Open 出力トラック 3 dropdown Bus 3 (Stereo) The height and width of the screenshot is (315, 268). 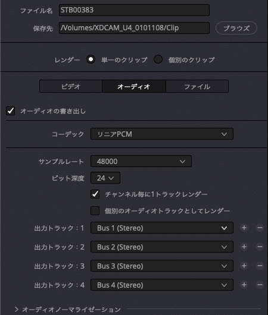162,266
